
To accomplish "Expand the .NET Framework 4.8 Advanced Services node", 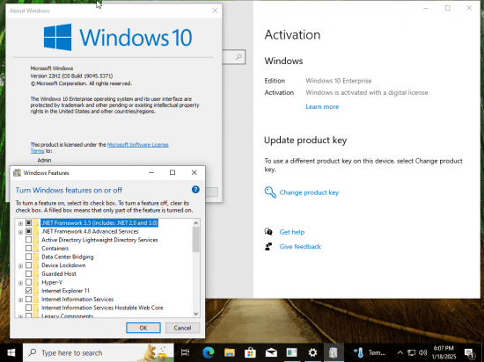I will [x=20, y=232].
